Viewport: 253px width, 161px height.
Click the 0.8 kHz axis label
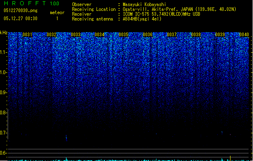(x=3, y=113)
